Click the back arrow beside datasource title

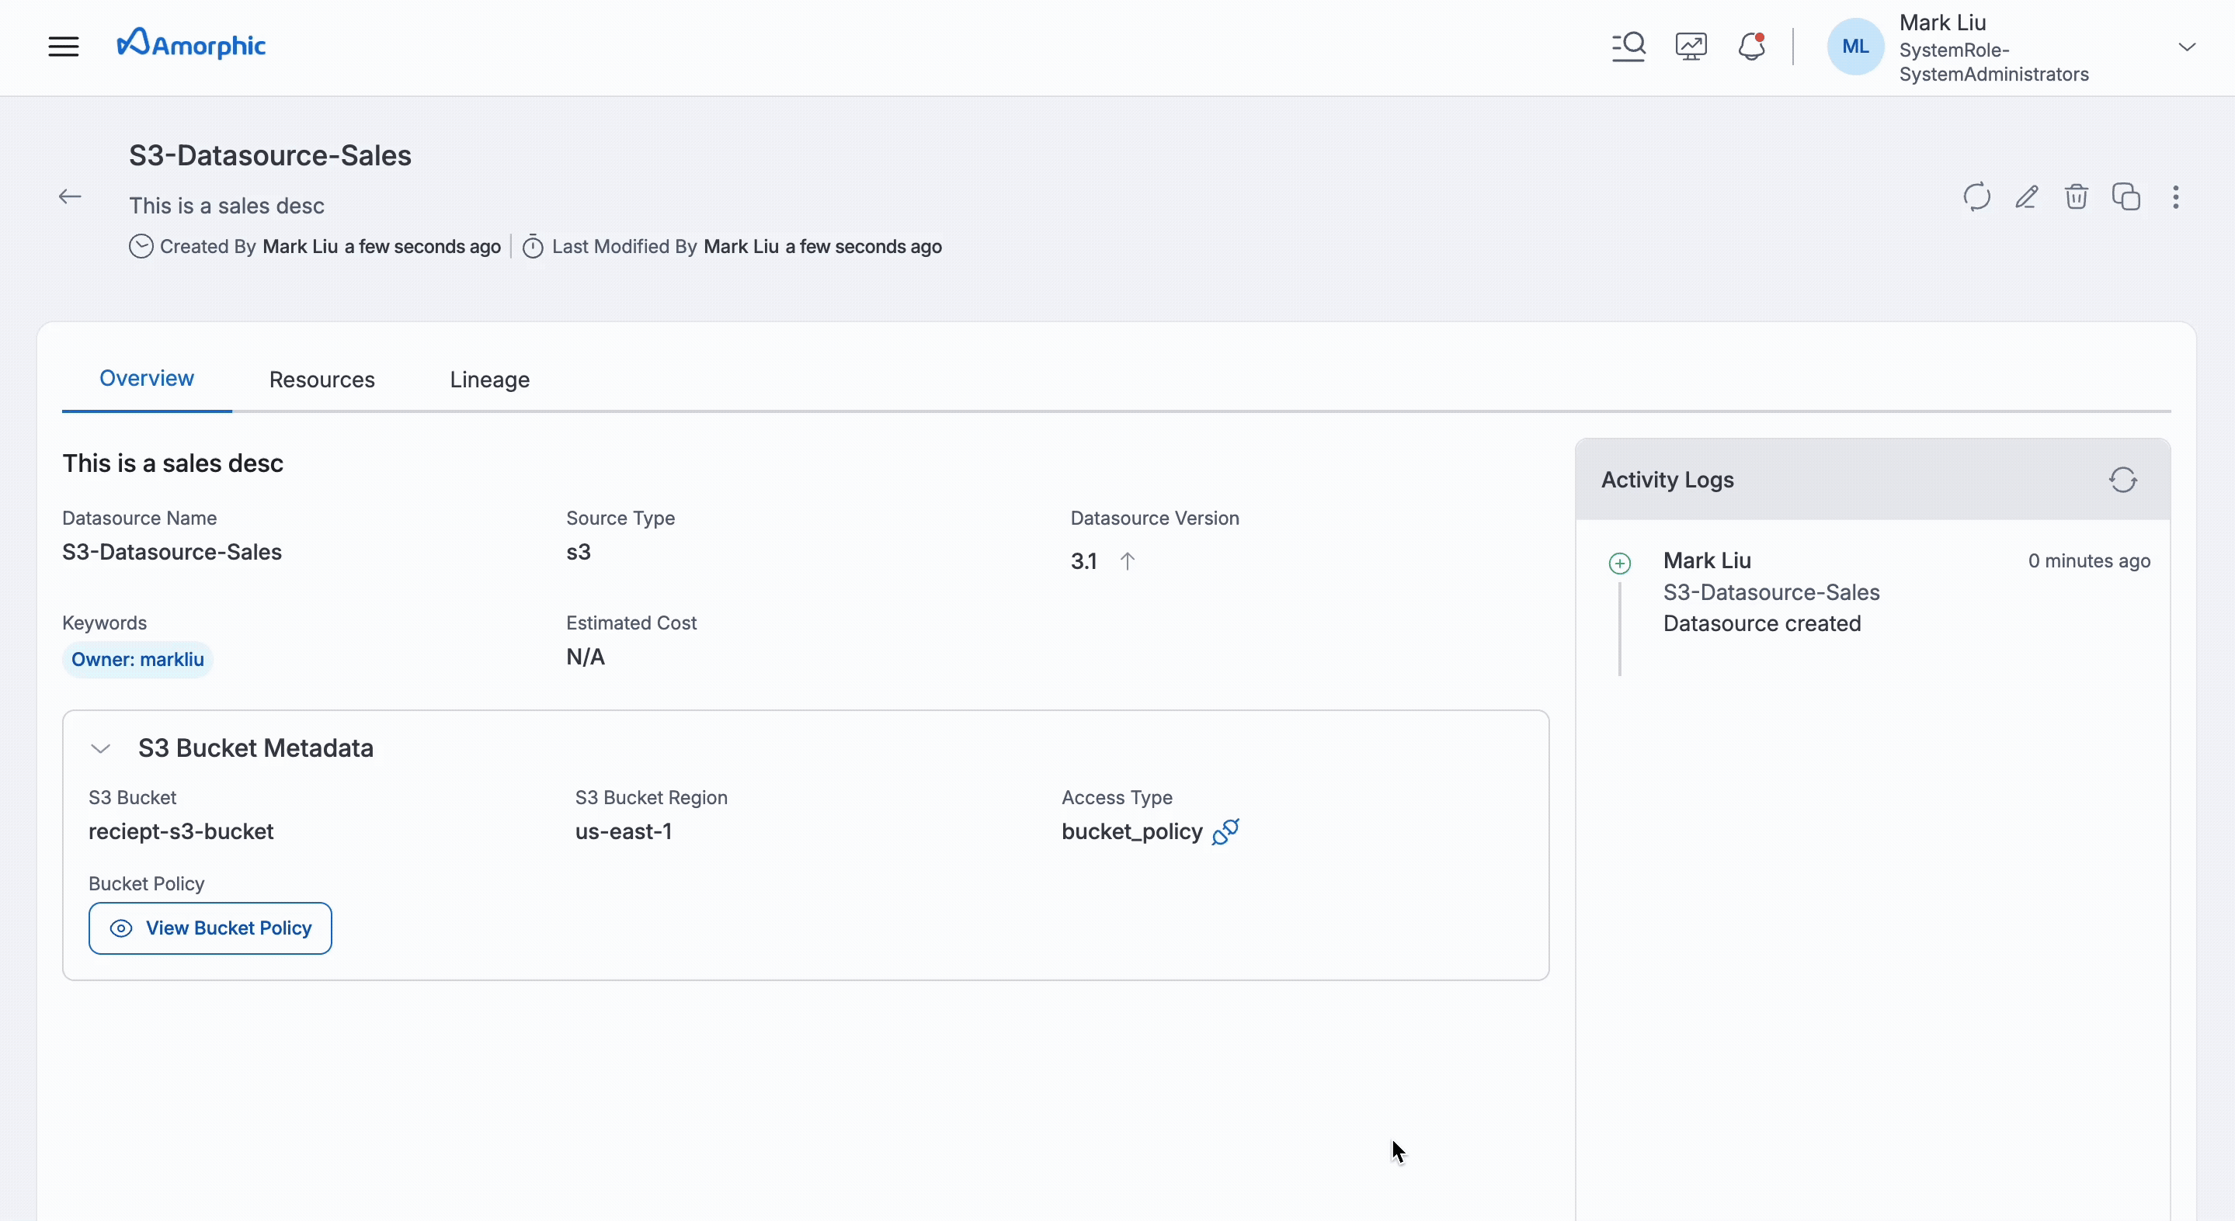[x=70, y=197]
